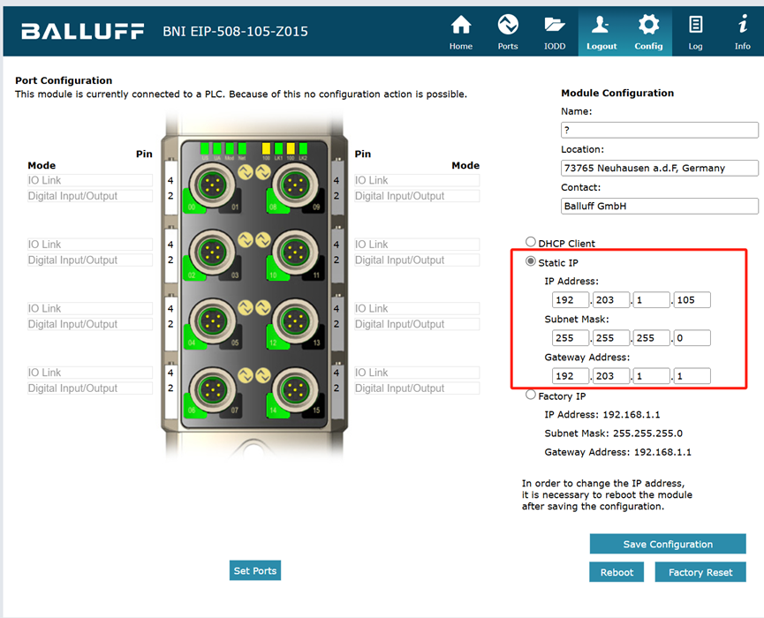Viewport: 764px width, 618px height.
Task: Select port connector 04/05 on module image
Action: pyautogui.click(x=212, y=321)
